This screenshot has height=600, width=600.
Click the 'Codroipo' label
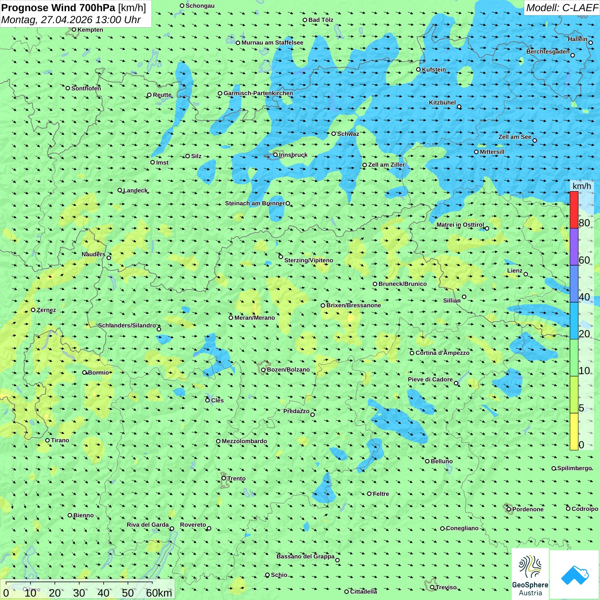[x=585, y=509]
